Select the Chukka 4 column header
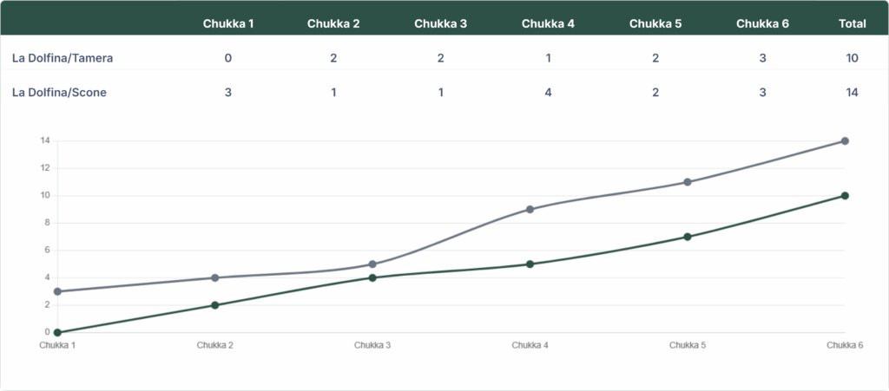 tap(548, 23)
